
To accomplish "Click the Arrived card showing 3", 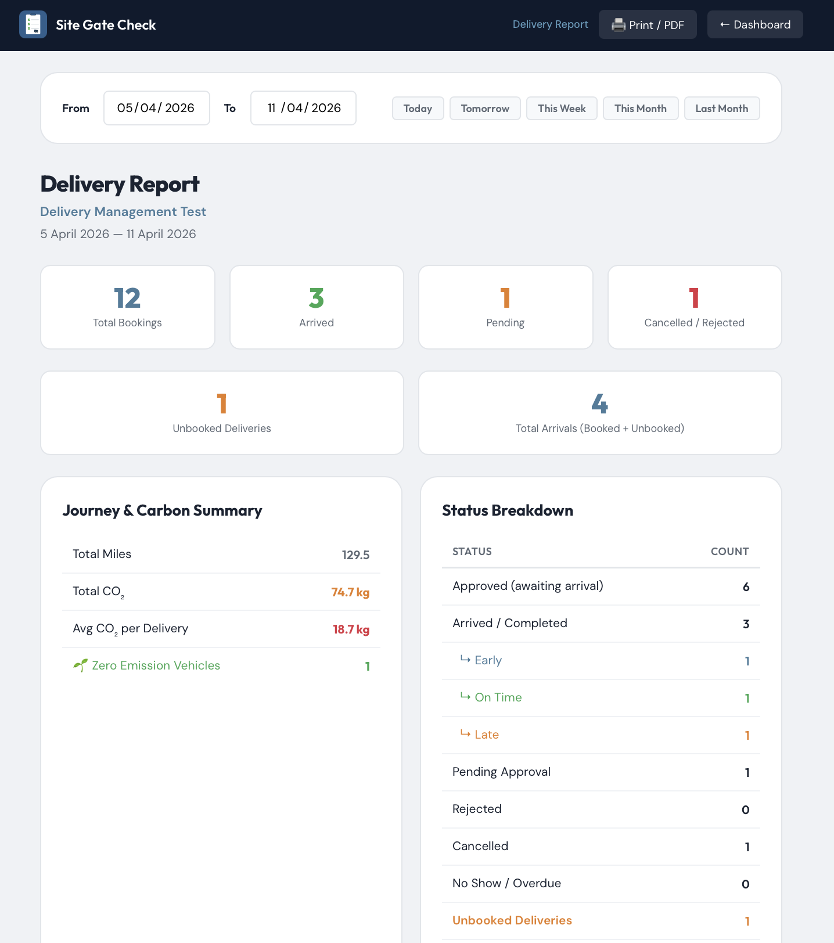I will (x=317, y=307).
